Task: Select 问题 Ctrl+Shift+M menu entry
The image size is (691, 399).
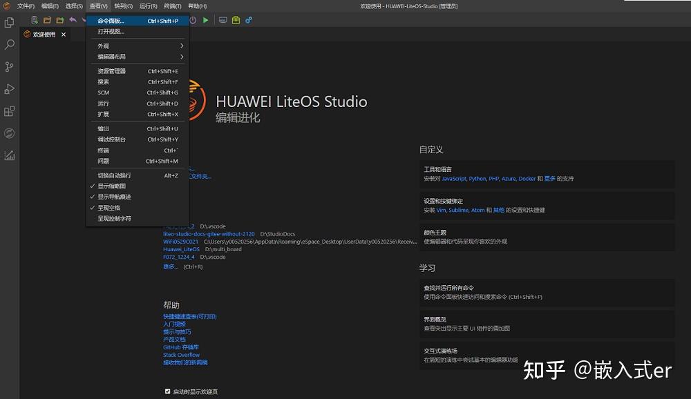Action: (x=138, y=161)
